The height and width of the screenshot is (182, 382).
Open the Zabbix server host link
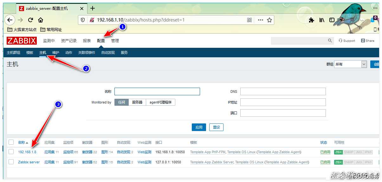click(x=29, y=162)
